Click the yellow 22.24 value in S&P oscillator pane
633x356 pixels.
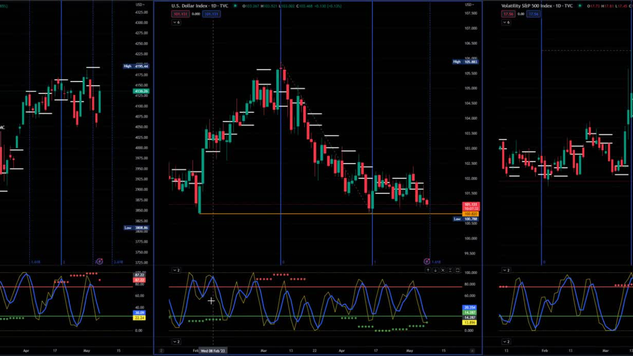(x=139, y=318)
